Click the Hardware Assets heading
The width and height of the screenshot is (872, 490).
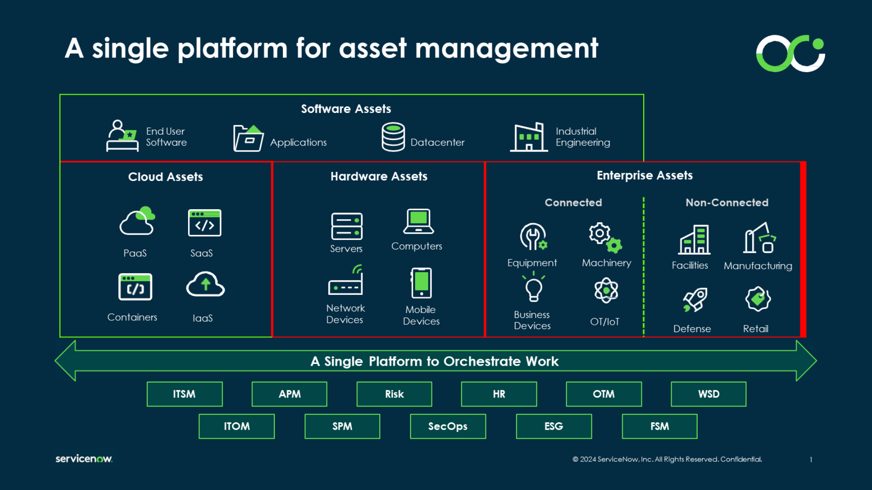[379, 176]
